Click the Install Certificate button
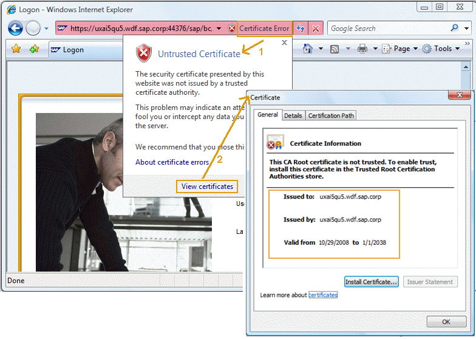 [x=371, y=282]
